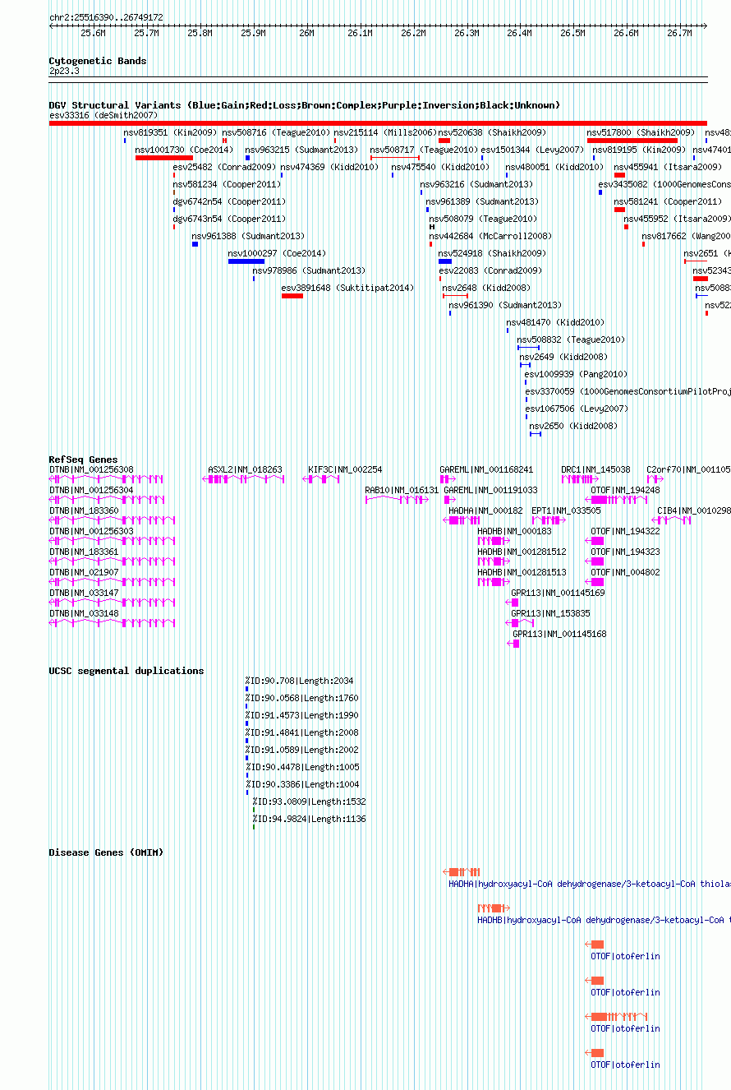Viewport: 731px width, 1090px height.
Task: Click the RefSeq Genes track title
Action: (x=83, y=460)
